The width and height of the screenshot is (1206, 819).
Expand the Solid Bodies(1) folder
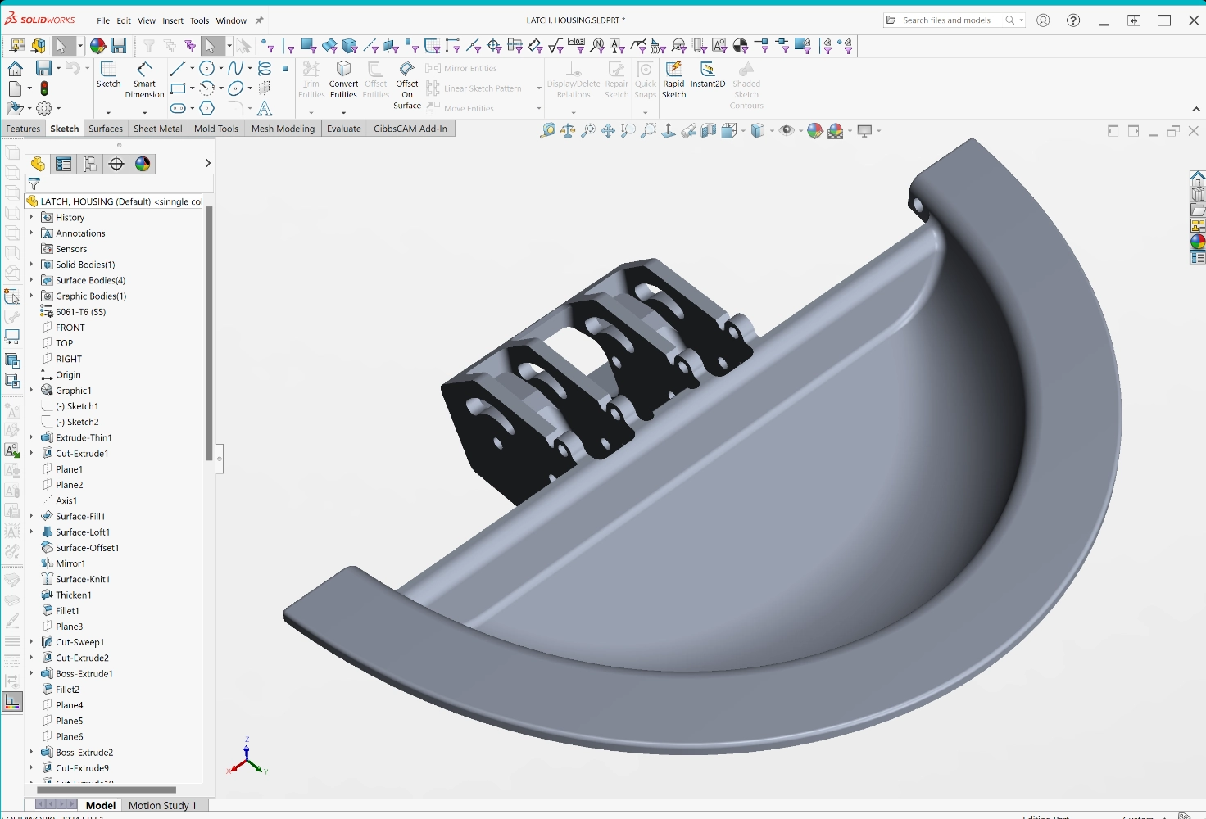[x=32, y=265]
